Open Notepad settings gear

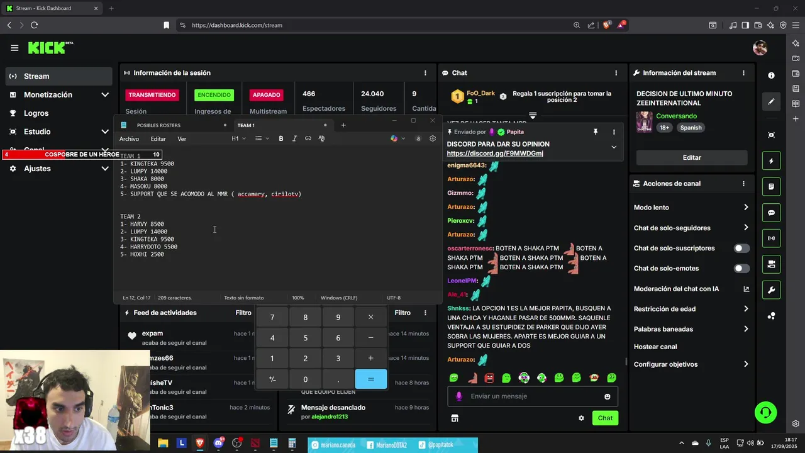[433, 138]
